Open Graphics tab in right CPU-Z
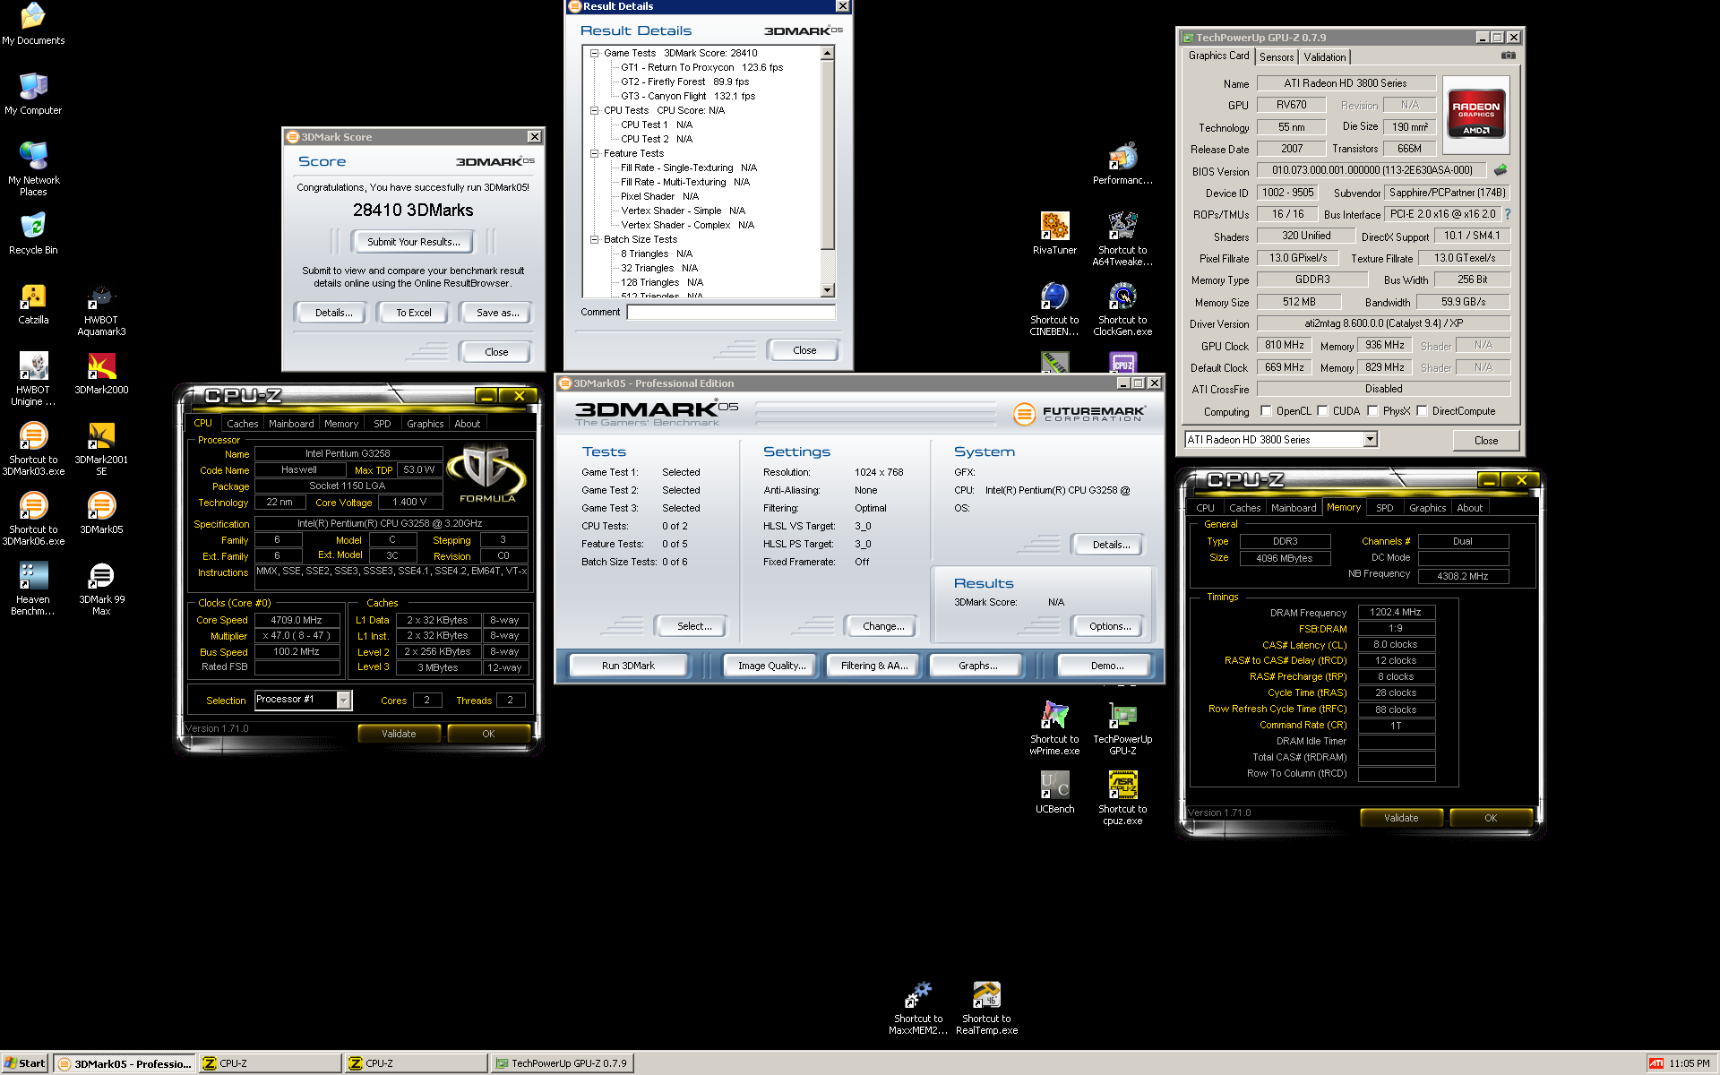Viewport: 1720px width, 1075px height. (1427, 508)
